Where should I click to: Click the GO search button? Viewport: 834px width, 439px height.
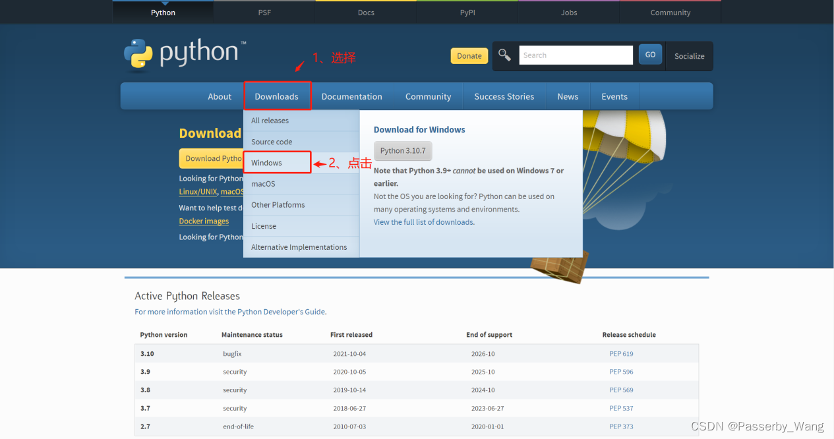click(650, 54)
